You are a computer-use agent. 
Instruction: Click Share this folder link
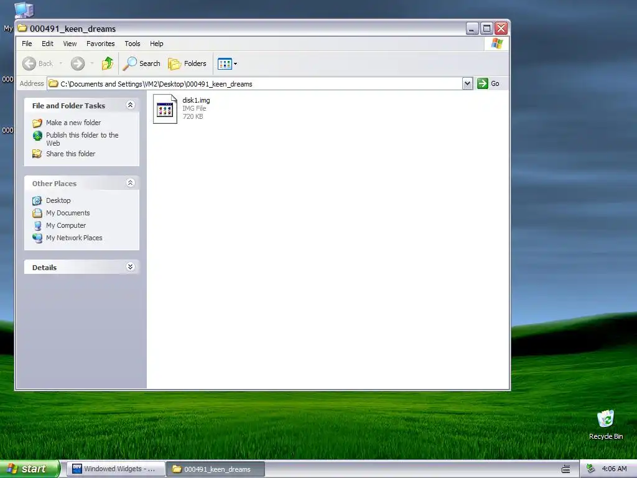tap(71, 154)
